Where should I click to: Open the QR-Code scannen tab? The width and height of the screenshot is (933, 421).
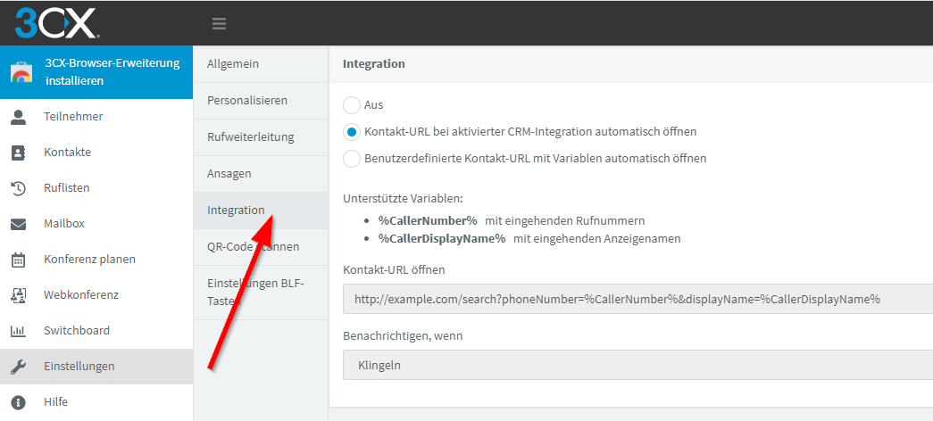261,247
